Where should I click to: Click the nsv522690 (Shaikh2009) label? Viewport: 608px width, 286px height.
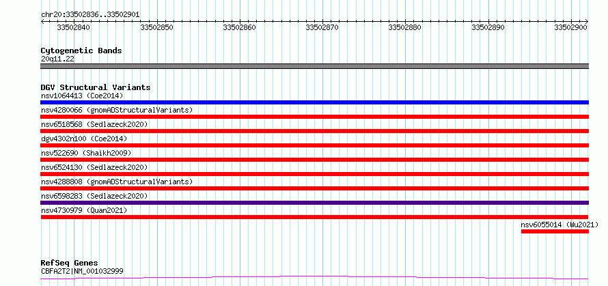pyautogui.click(x=86, y=153)
